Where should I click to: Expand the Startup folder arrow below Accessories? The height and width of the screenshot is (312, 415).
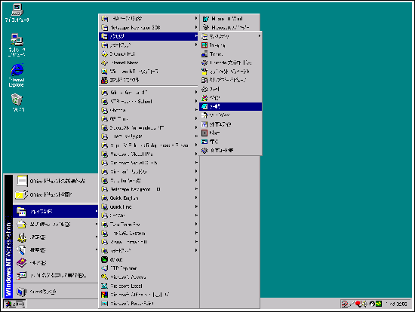[x=196, y=45]
